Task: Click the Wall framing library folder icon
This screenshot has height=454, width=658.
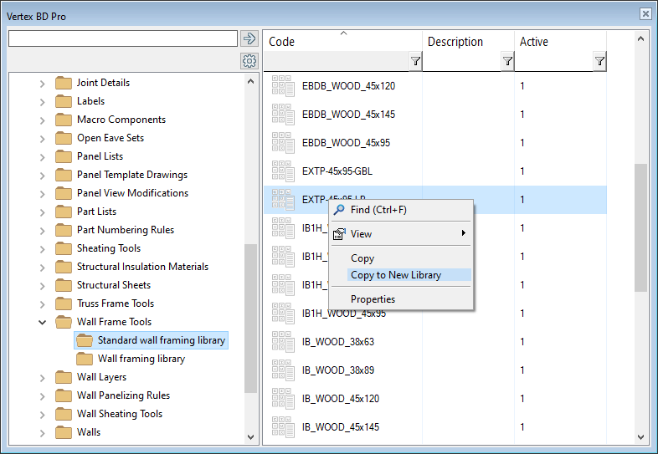Action: pyautogui.click(x=85, y=359)
